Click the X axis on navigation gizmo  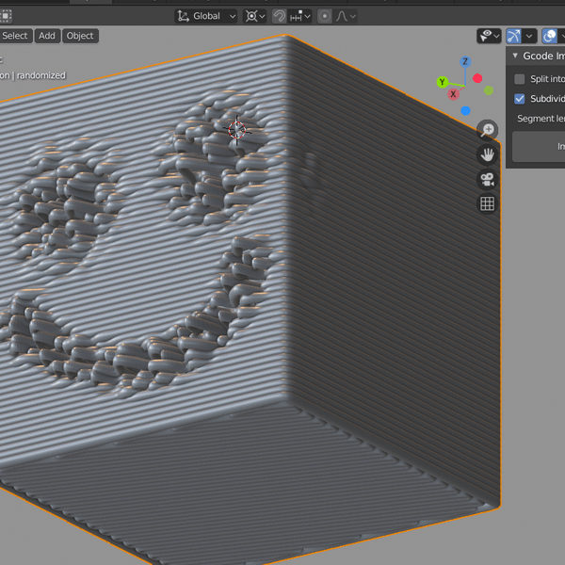pyautogui.click(x=453, y=94)
